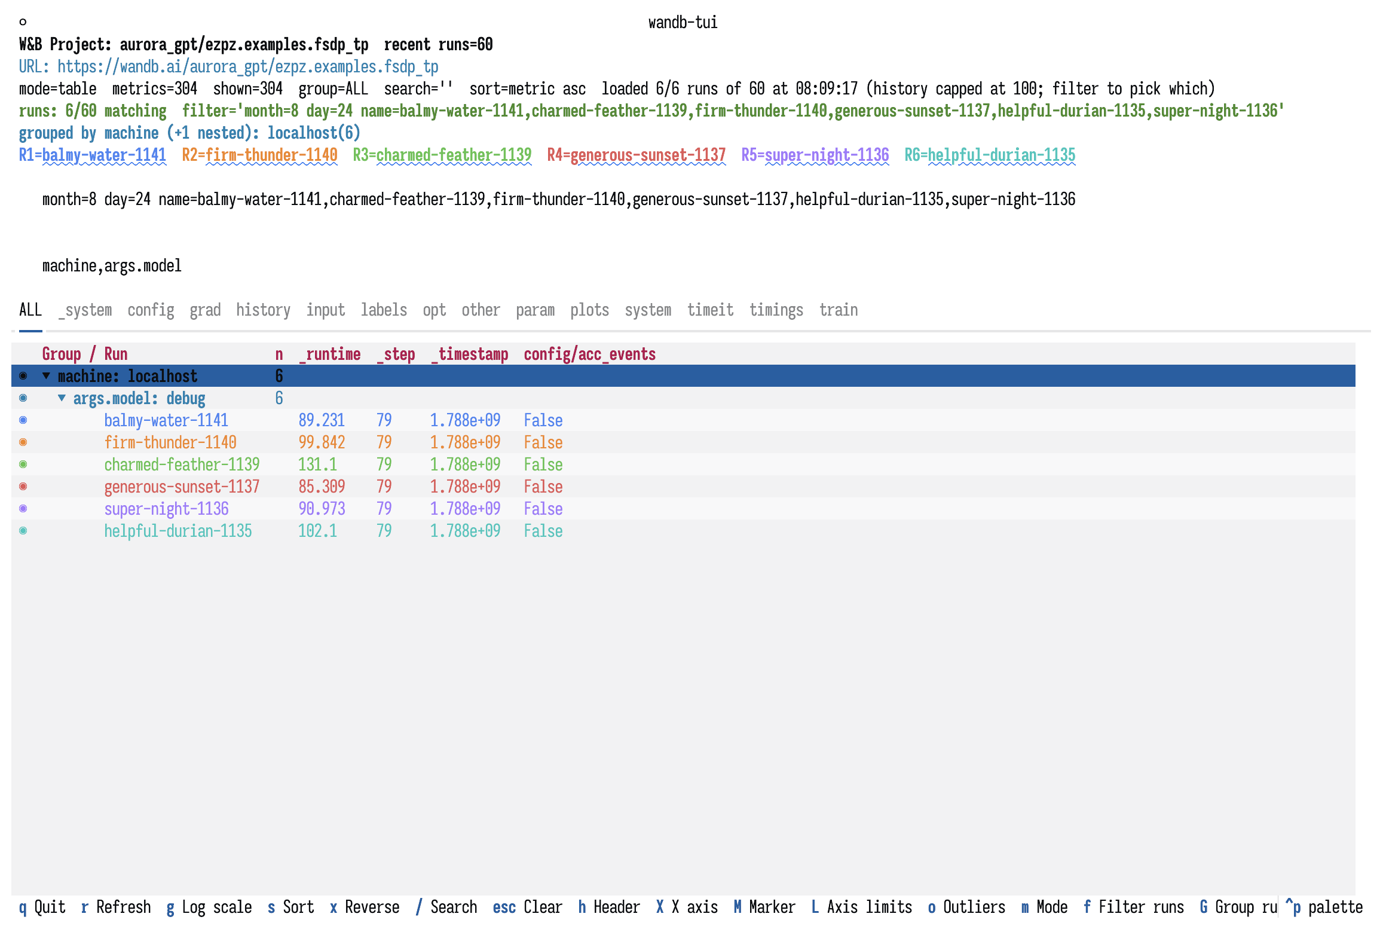Click the n column header
Image resolution: width=1383 pixels, height=929 pixels.
[x=279, y=354]
